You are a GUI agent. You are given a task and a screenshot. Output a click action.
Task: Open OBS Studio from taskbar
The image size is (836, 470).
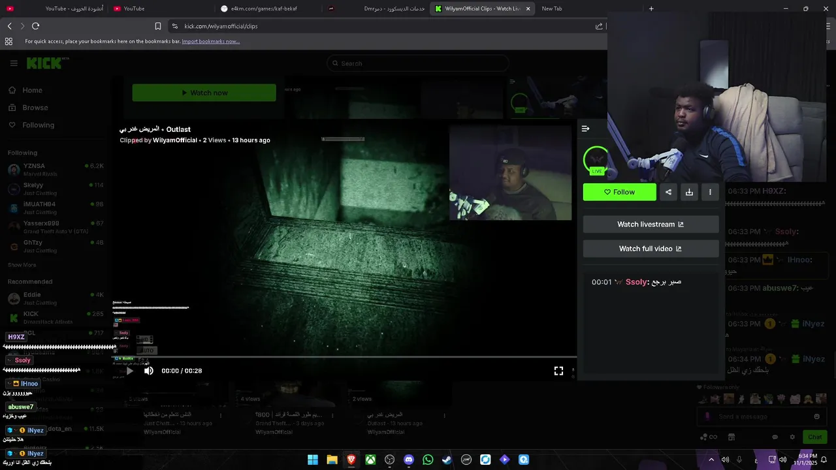click(x=390, y=460)
